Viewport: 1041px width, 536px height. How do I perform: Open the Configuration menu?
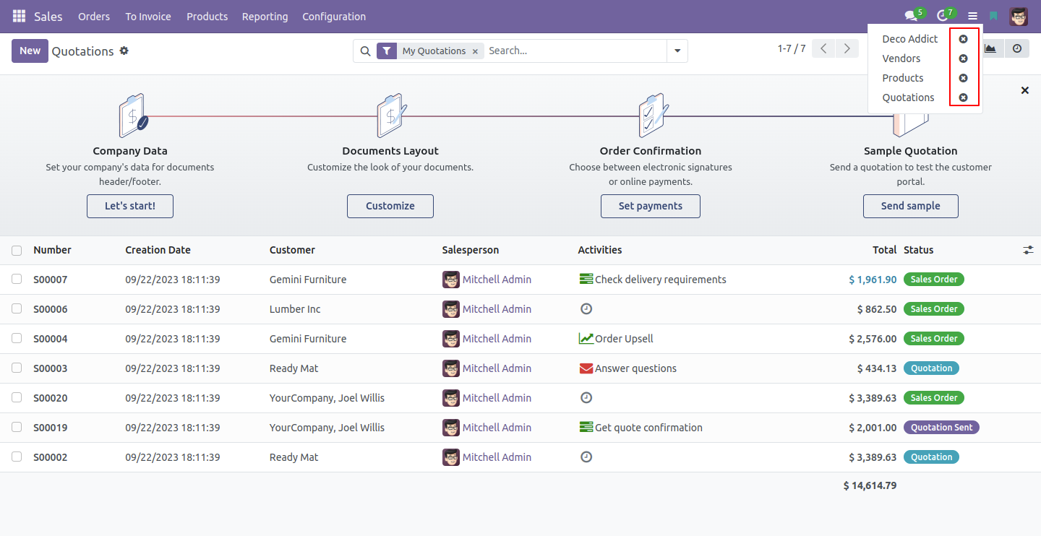coord(334,17)
